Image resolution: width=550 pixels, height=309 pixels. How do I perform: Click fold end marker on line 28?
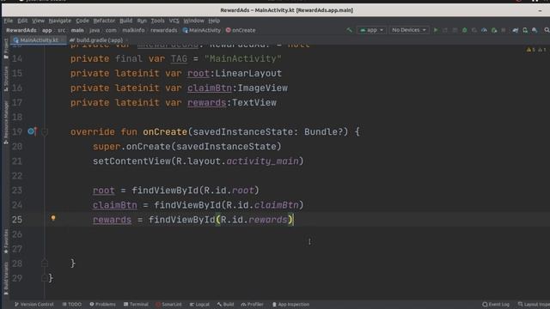click(x=45, y=263)
